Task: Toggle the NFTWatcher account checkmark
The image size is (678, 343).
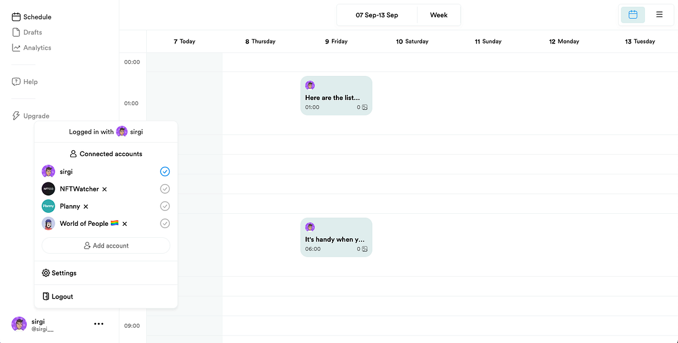Action: [165, 189]
